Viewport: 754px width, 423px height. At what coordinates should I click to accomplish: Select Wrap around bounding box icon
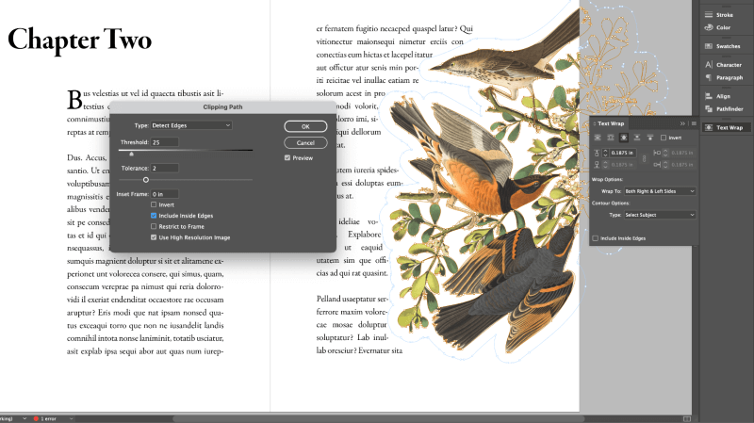click(x=611, y=138)
